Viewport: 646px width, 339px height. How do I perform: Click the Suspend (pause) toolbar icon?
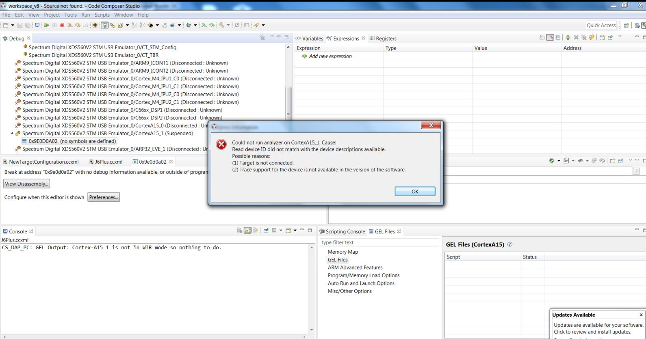pos(54,25)
